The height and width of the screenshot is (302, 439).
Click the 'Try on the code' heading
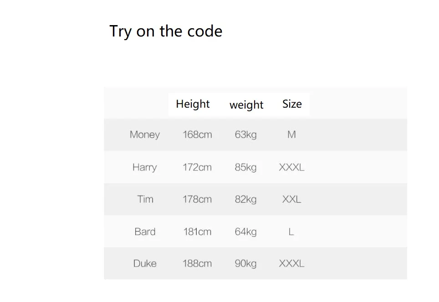[166, 31]
